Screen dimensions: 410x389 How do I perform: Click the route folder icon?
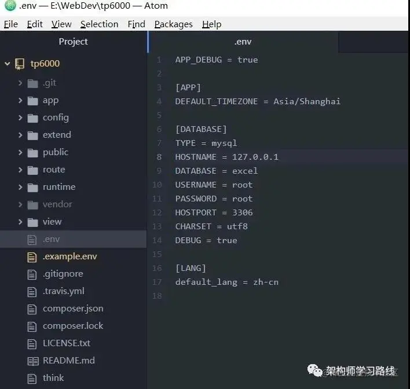(x=32, y=170)
